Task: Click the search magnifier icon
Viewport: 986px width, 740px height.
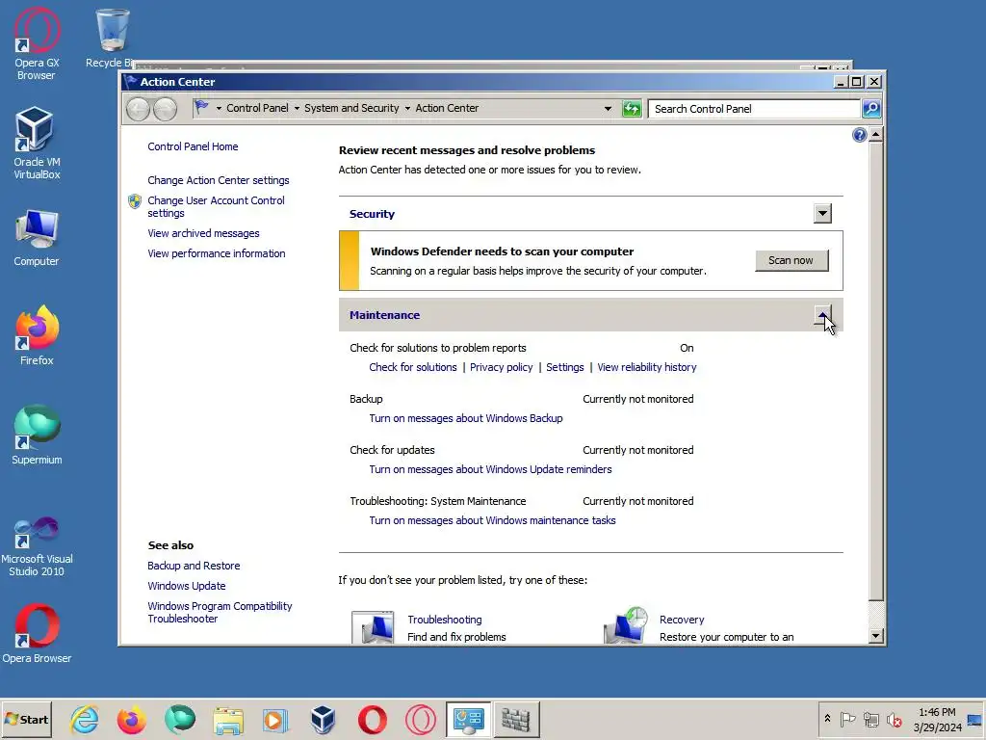Action: tap(870, 109)
